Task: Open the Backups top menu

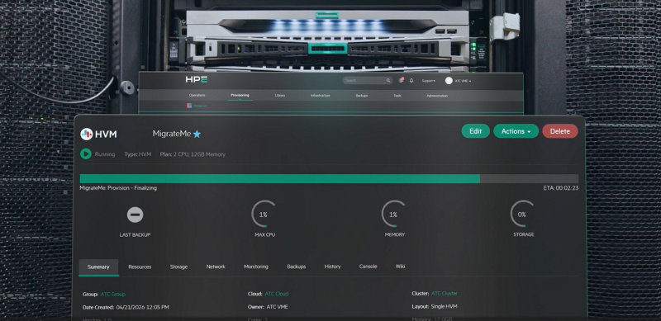Action: tap(362, 96)
